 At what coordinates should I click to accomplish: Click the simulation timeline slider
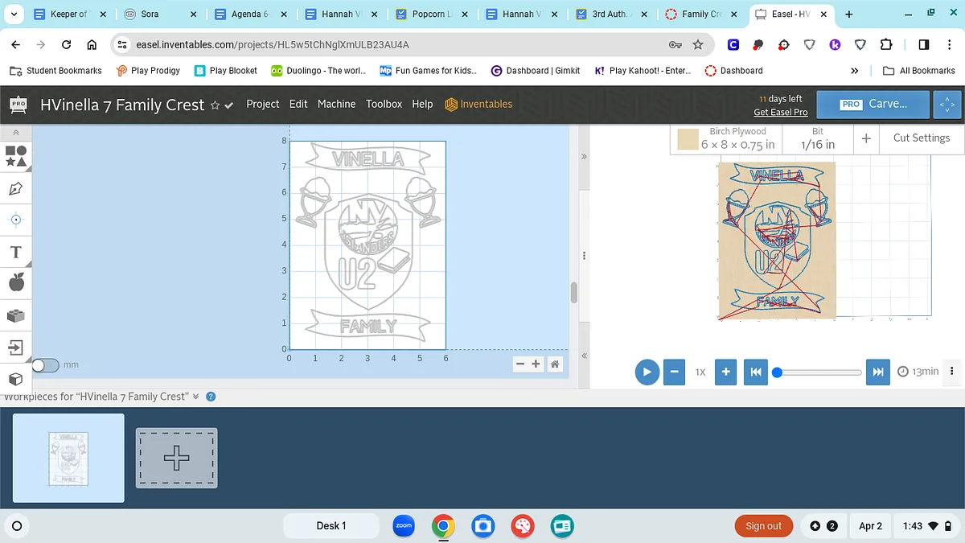pos(819,372)
